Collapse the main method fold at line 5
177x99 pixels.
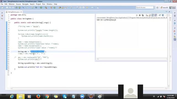10,23
